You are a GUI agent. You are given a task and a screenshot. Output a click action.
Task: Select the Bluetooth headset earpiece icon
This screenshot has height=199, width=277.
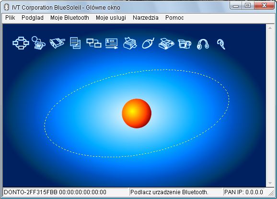click(221, 44)
